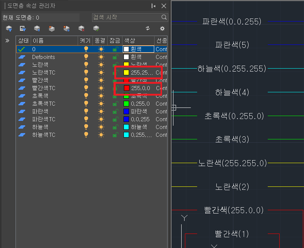Select the 파란색TC layer name
Viewport: 304px width, 248px height.
coord(44,119)
